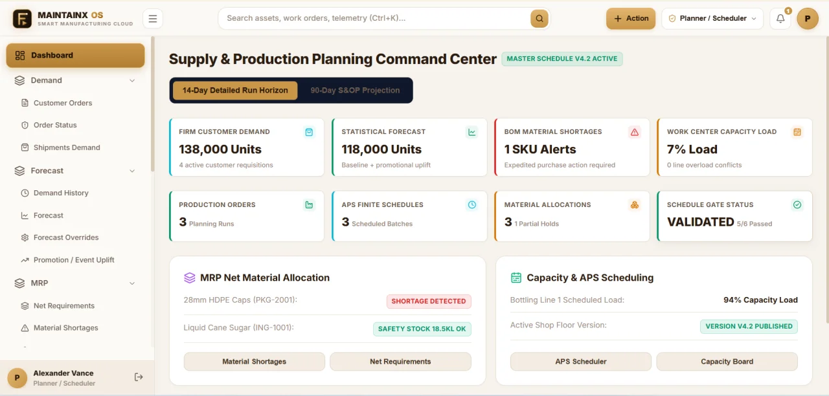829x396 pixels.
Task: Click the Statistical Forecast chart icon
Action: tap(472, 132)
